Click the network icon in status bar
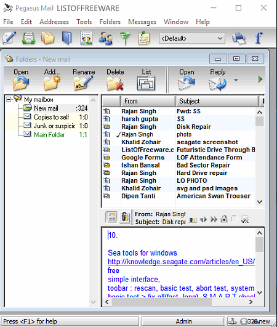Image resolution: width=277 pixels, height=327 pixels. tap(233, 321)
